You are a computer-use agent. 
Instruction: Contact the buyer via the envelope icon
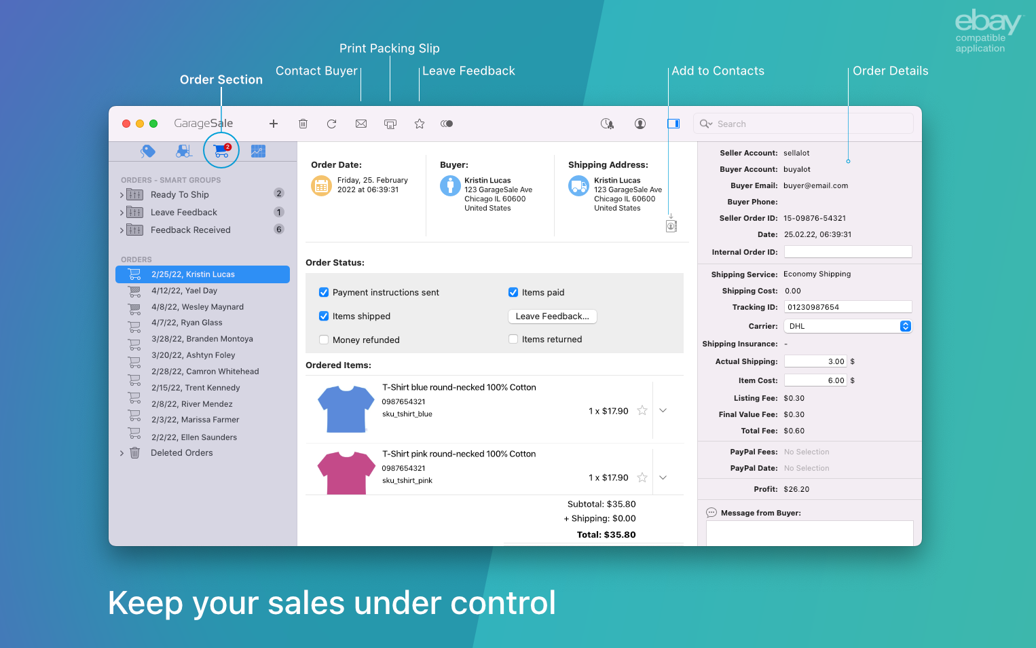pos(360,124)
